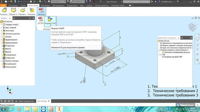
Task: Open the Типовые material dropdown
Action: point(58,2)
